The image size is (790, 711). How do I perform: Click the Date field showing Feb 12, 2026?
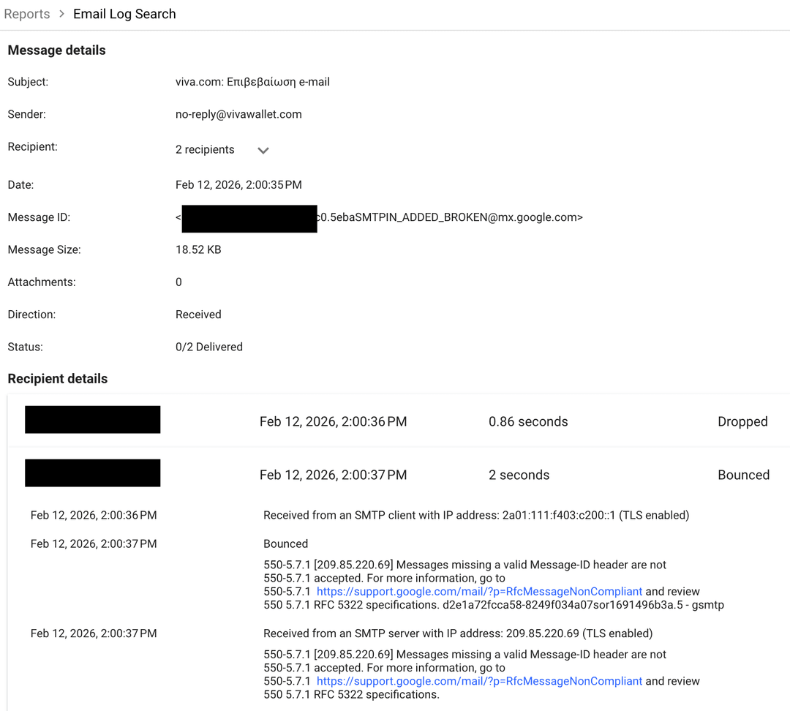238,184
